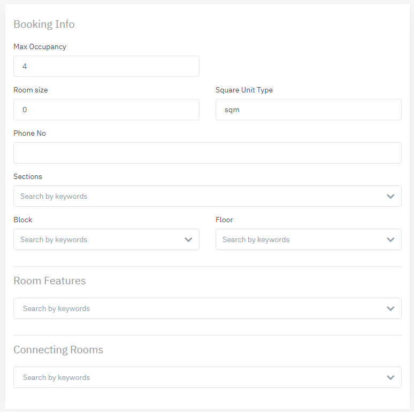Image resolution: width=414 pixels, height=412 pixels.
Task: Click the Room size input field
Action: [x=106, y=110]
